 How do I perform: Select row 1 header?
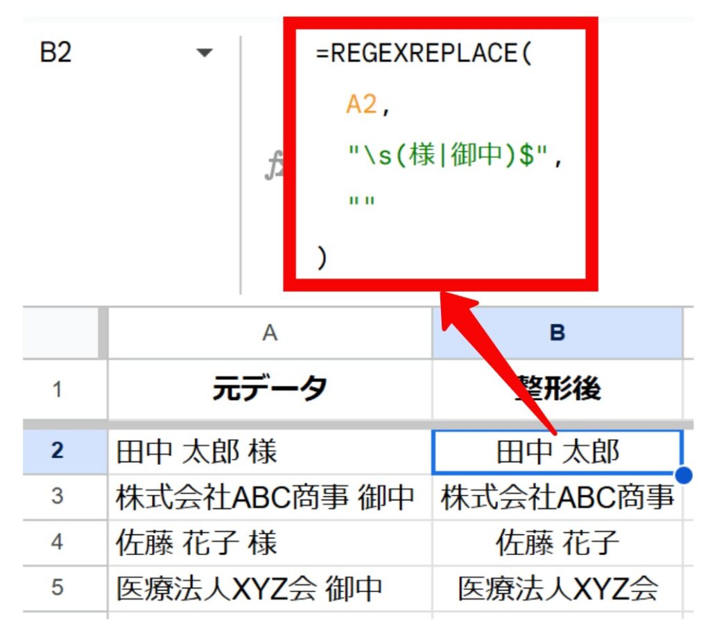click(57, 390)
